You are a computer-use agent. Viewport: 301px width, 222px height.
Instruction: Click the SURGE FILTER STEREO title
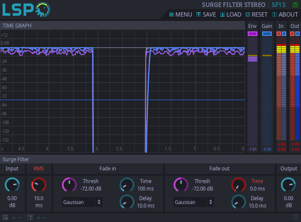[234, 5]
